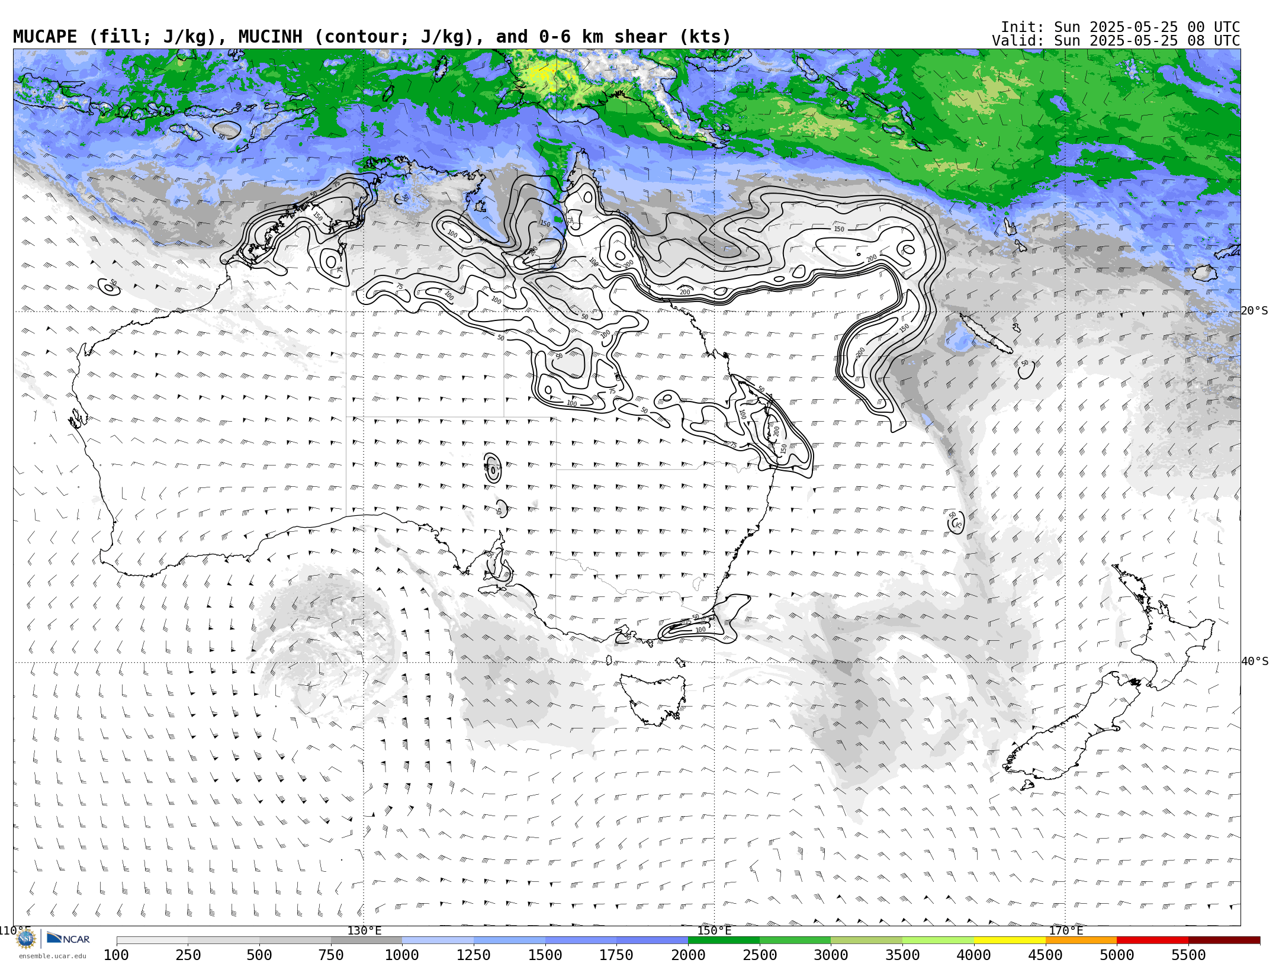Pick the 4500–5000 orange colorbar swatch
1279x963 pixels.
coord(1081,940)
